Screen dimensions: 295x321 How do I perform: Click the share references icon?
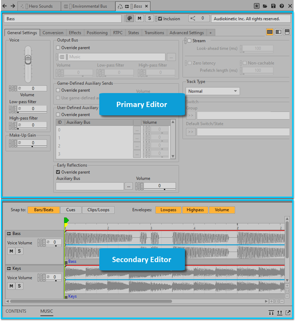pos(193,18)
